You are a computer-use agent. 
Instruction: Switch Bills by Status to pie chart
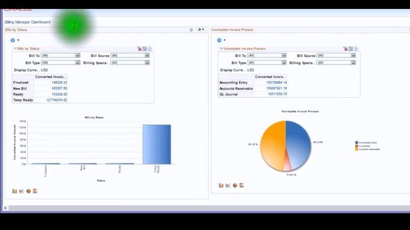(x=28, y=191)
